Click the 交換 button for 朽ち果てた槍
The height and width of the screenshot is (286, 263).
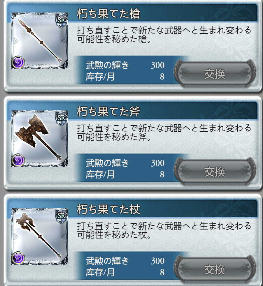[x=214, y=74]
